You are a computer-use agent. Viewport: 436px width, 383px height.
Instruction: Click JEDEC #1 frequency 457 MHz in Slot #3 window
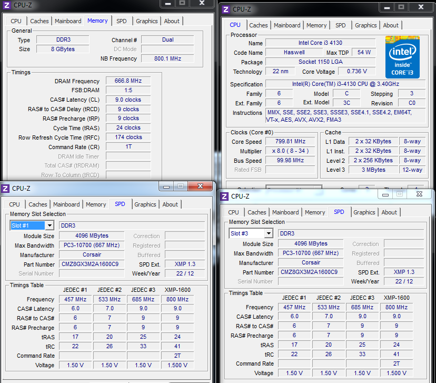coord(294,307)
